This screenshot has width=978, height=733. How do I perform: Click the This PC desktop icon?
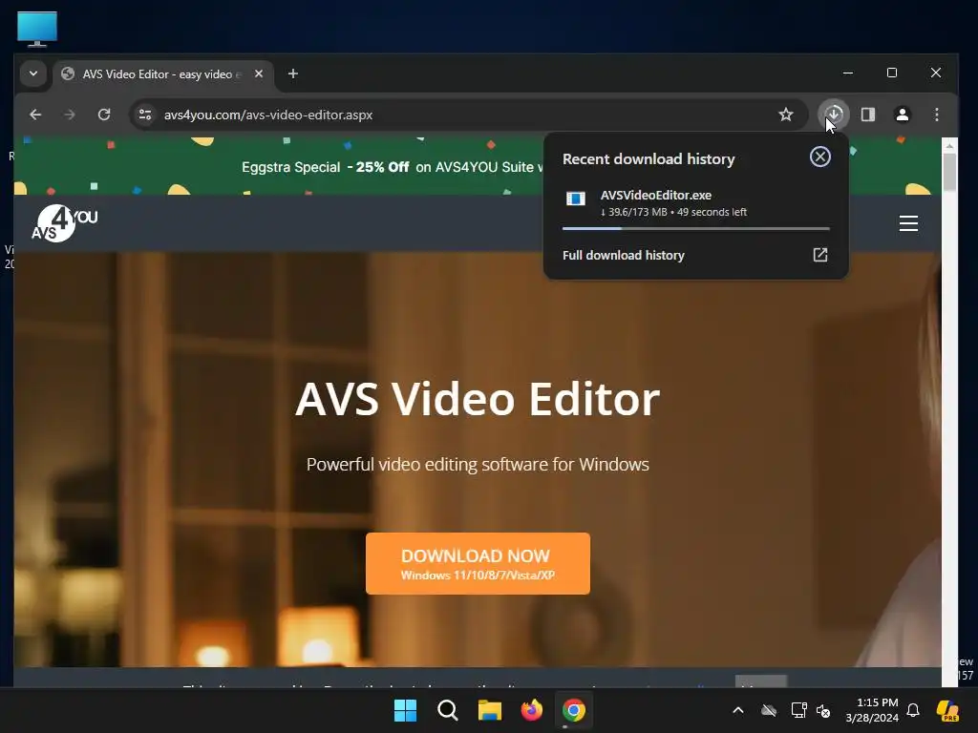coord(37,29)
